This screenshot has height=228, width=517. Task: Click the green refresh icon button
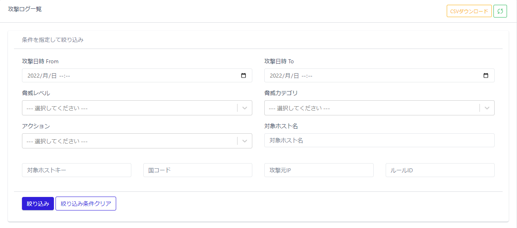(x=500, y=11)
